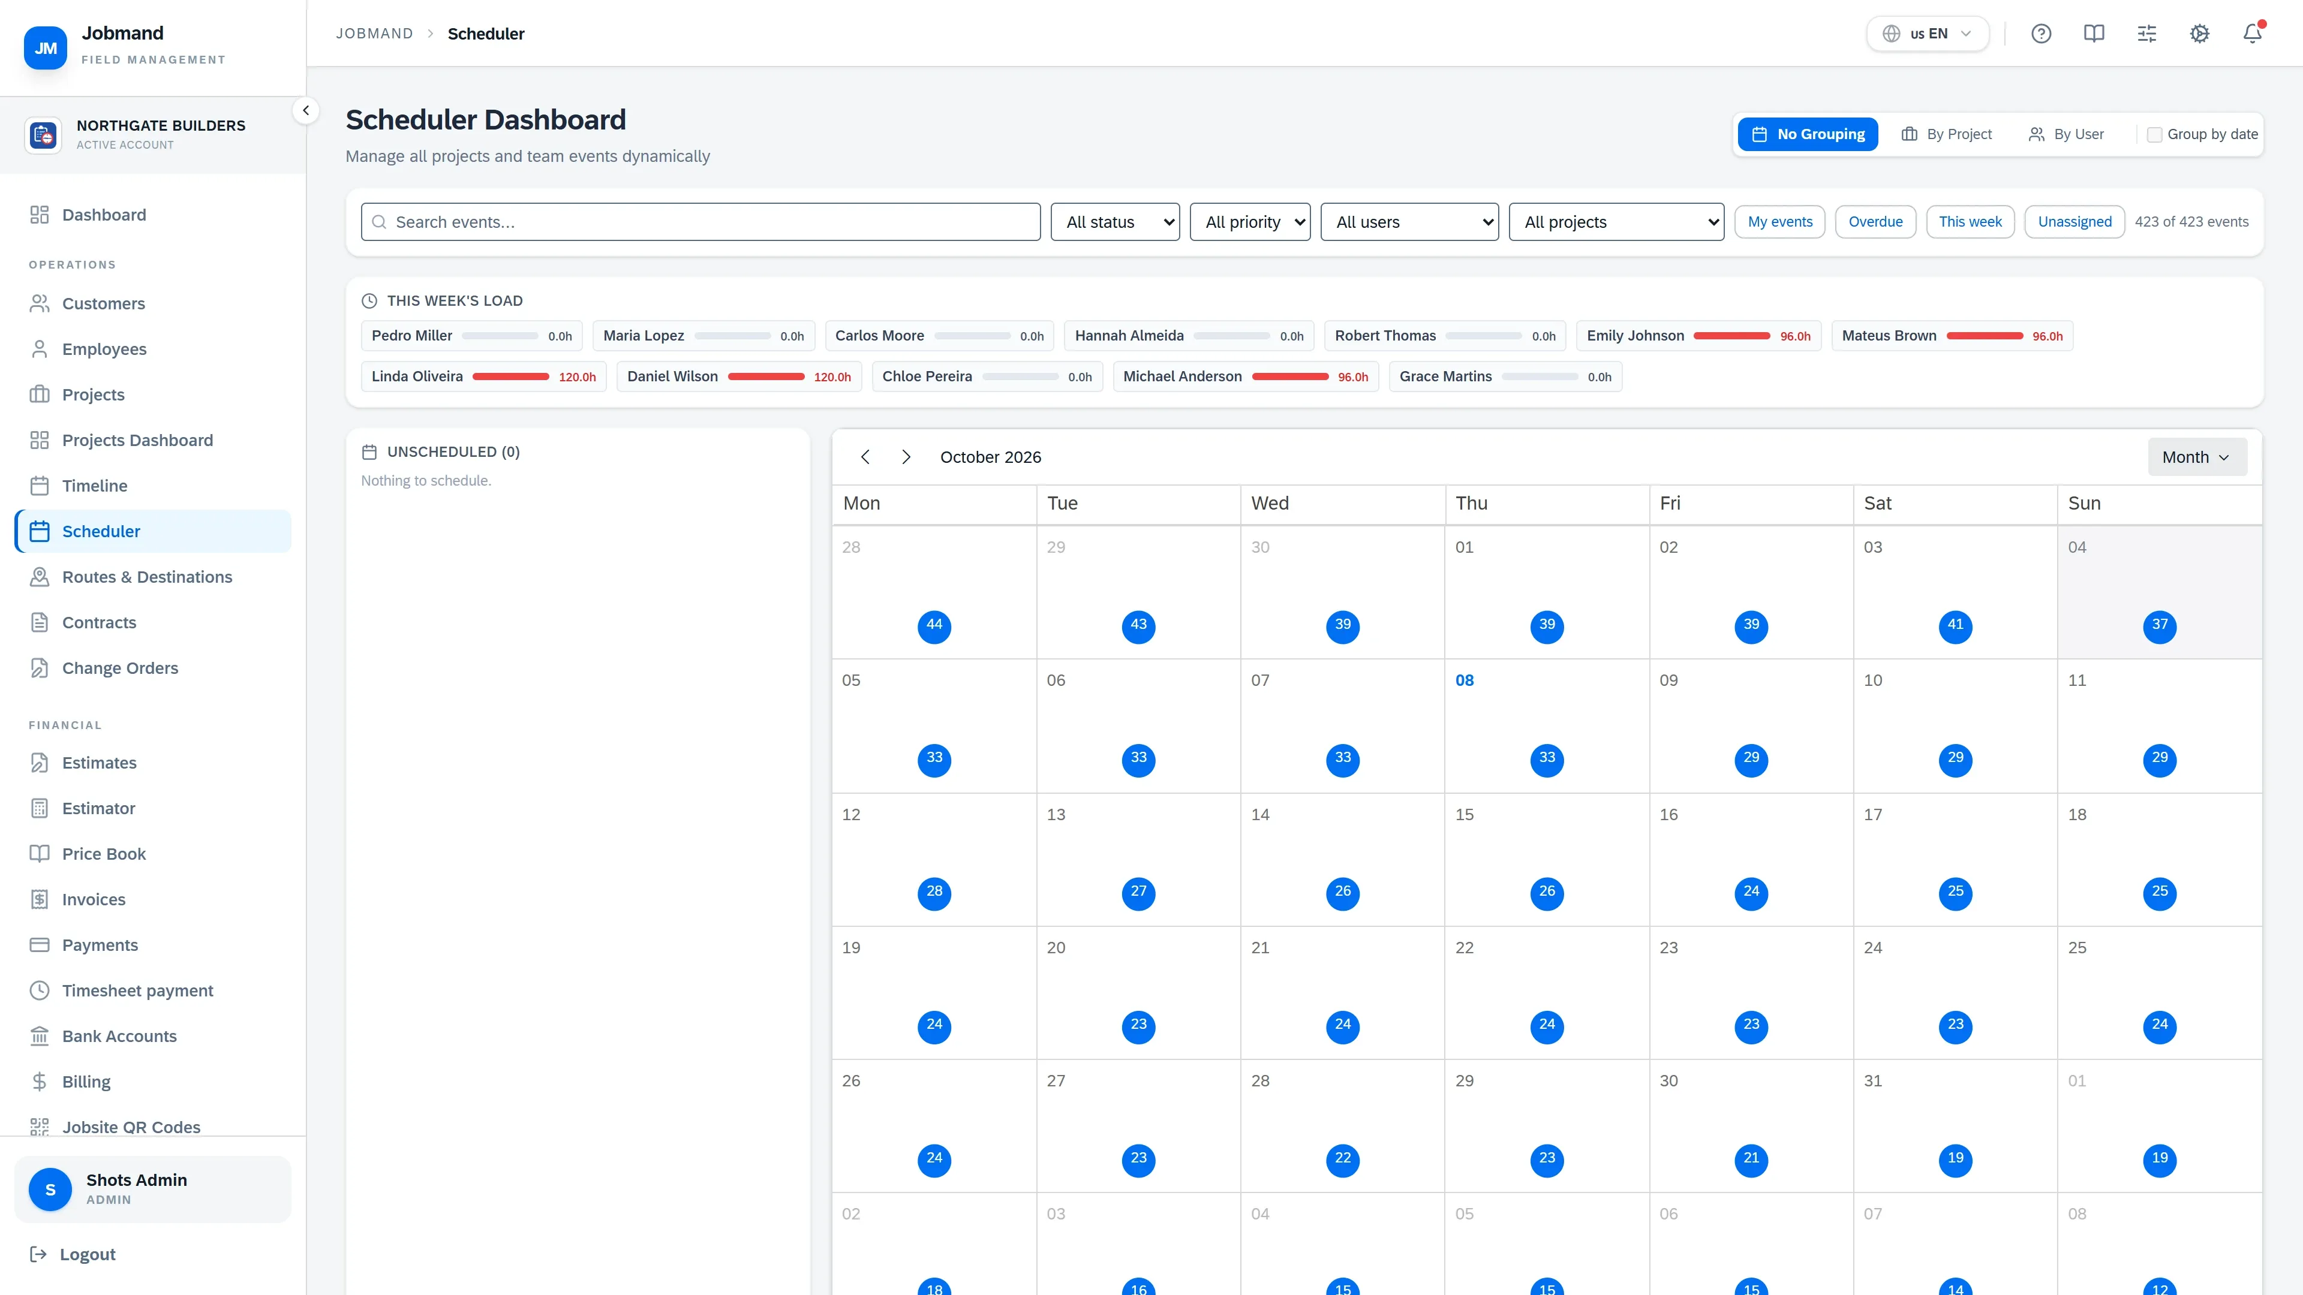Go to the next month arrow
Screen dimensions: 2303x1295
(906, 457)
